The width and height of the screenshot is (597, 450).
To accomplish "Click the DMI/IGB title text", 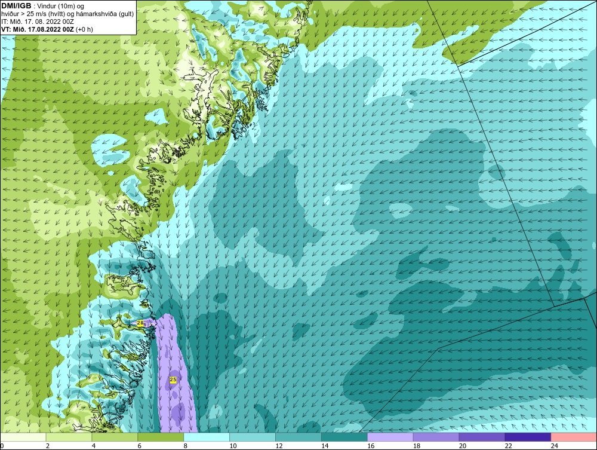I will [x=16, y=6].
